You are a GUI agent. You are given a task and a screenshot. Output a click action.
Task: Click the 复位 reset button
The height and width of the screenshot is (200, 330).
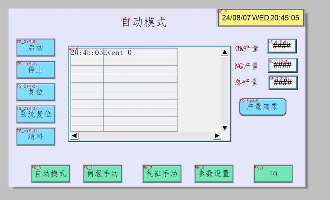tap(36, 92)
